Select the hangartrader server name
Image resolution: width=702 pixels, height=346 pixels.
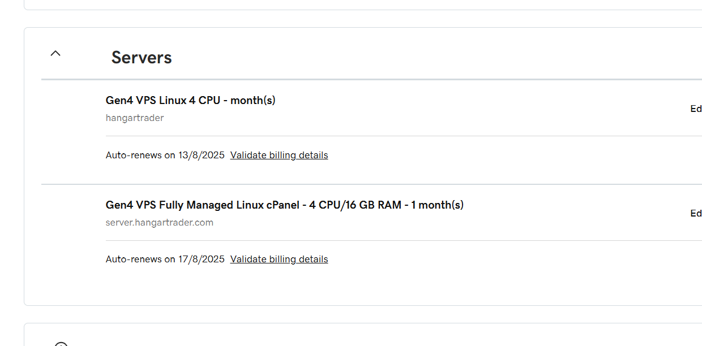135,118
